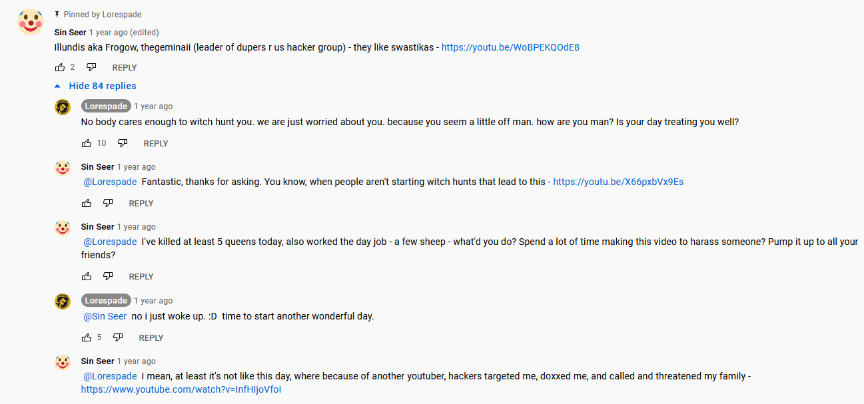864x404 pixels.
Task: Click Sin Seer name above 'Fantastic' reply
Action: pos(97,167)
